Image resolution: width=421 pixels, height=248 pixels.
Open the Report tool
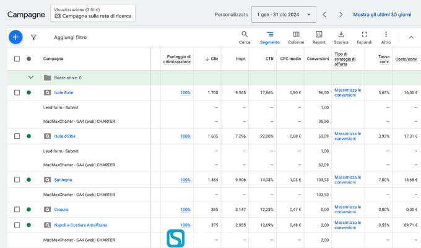[319, 37]
